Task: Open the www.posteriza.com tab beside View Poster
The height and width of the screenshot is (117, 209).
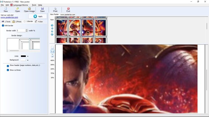Action: pyautogui.click(x=68, y=14)
